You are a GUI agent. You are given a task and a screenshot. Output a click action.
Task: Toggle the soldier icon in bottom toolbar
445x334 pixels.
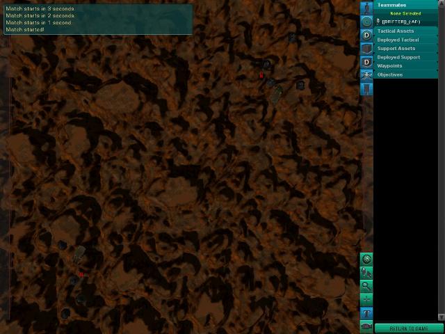point(366,273)
